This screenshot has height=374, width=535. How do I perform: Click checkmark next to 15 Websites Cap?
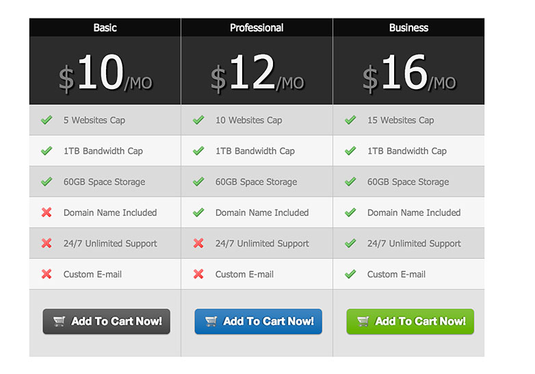pos(350,120)
